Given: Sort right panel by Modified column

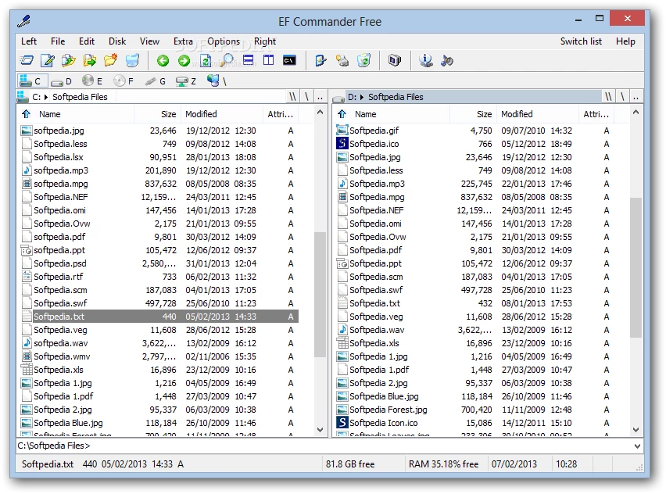Looking at the screenshot, I should [517, 114].
